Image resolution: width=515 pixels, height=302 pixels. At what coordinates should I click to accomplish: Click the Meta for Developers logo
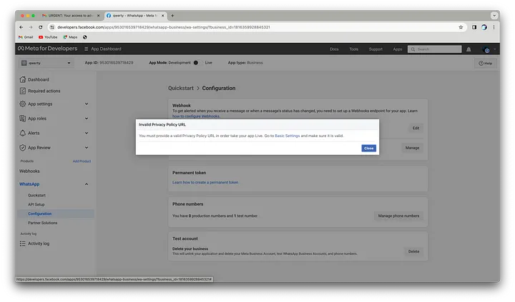click(48, 49)
